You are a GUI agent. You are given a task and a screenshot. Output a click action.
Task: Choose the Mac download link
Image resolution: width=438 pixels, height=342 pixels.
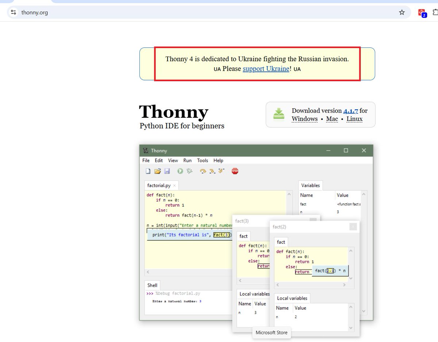click(x=332, y=119)
